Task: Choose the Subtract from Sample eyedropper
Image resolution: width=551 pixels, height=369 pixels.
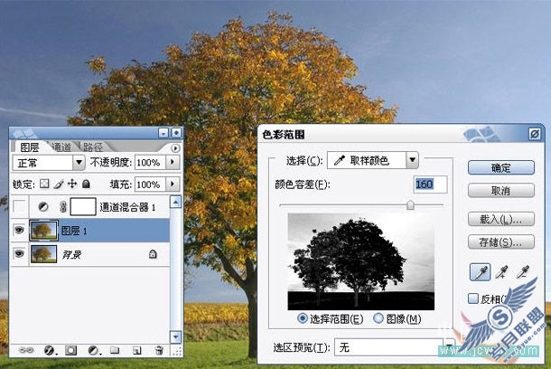Action: tap(523, 272)
